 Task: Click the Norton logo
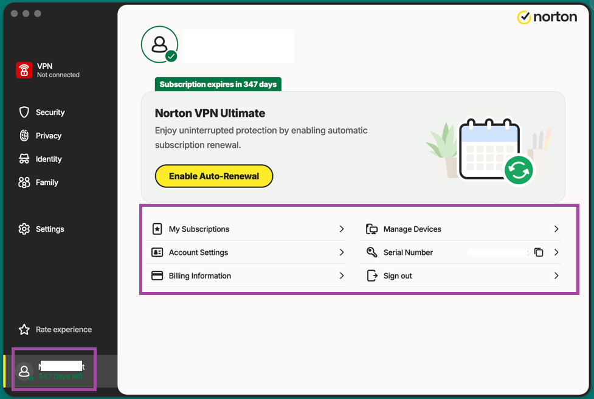click(x=547, y=17)
